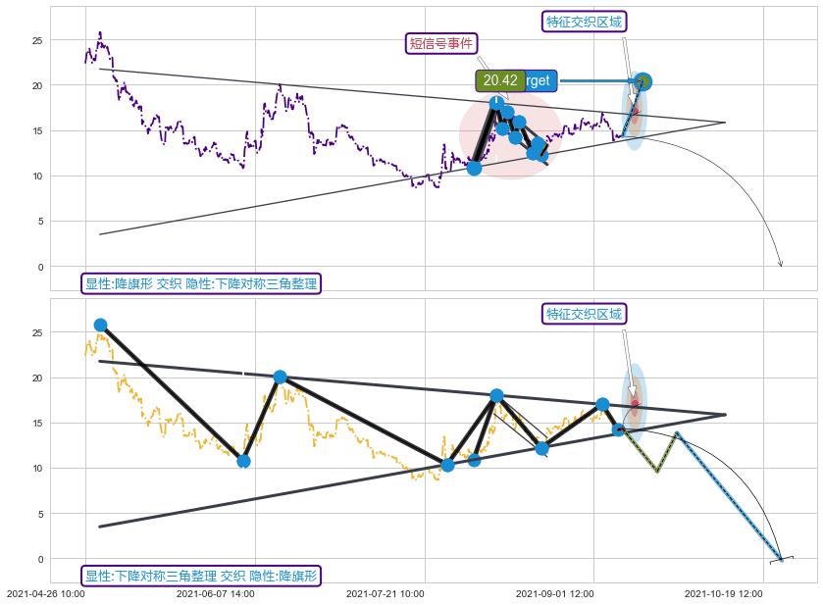Click the curved arrow tip in top chart
The image size is (823, 605).
[781, 265]
